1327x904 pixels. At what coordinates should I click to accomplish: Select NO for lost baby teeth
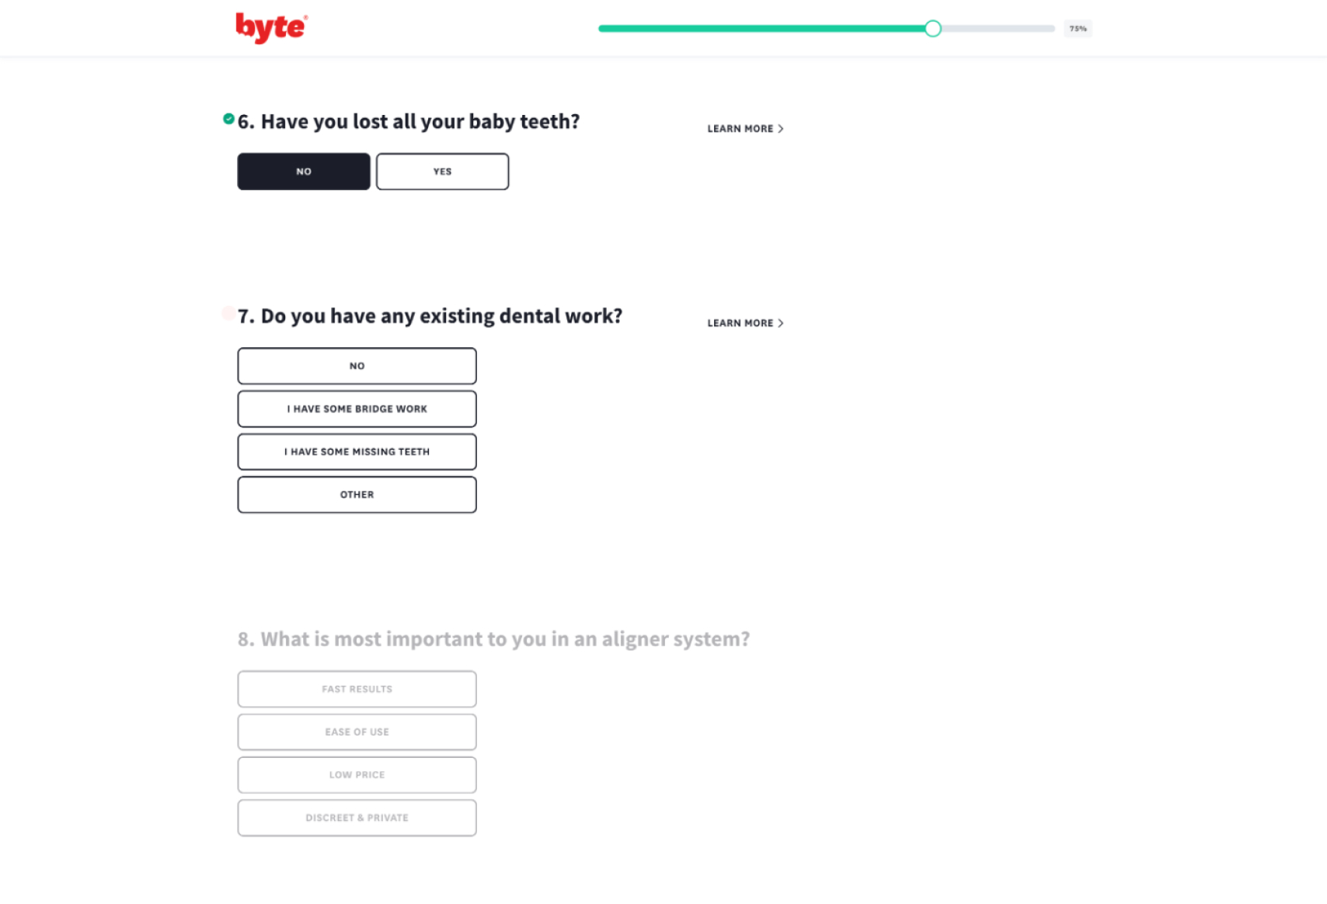coord(304,172)
